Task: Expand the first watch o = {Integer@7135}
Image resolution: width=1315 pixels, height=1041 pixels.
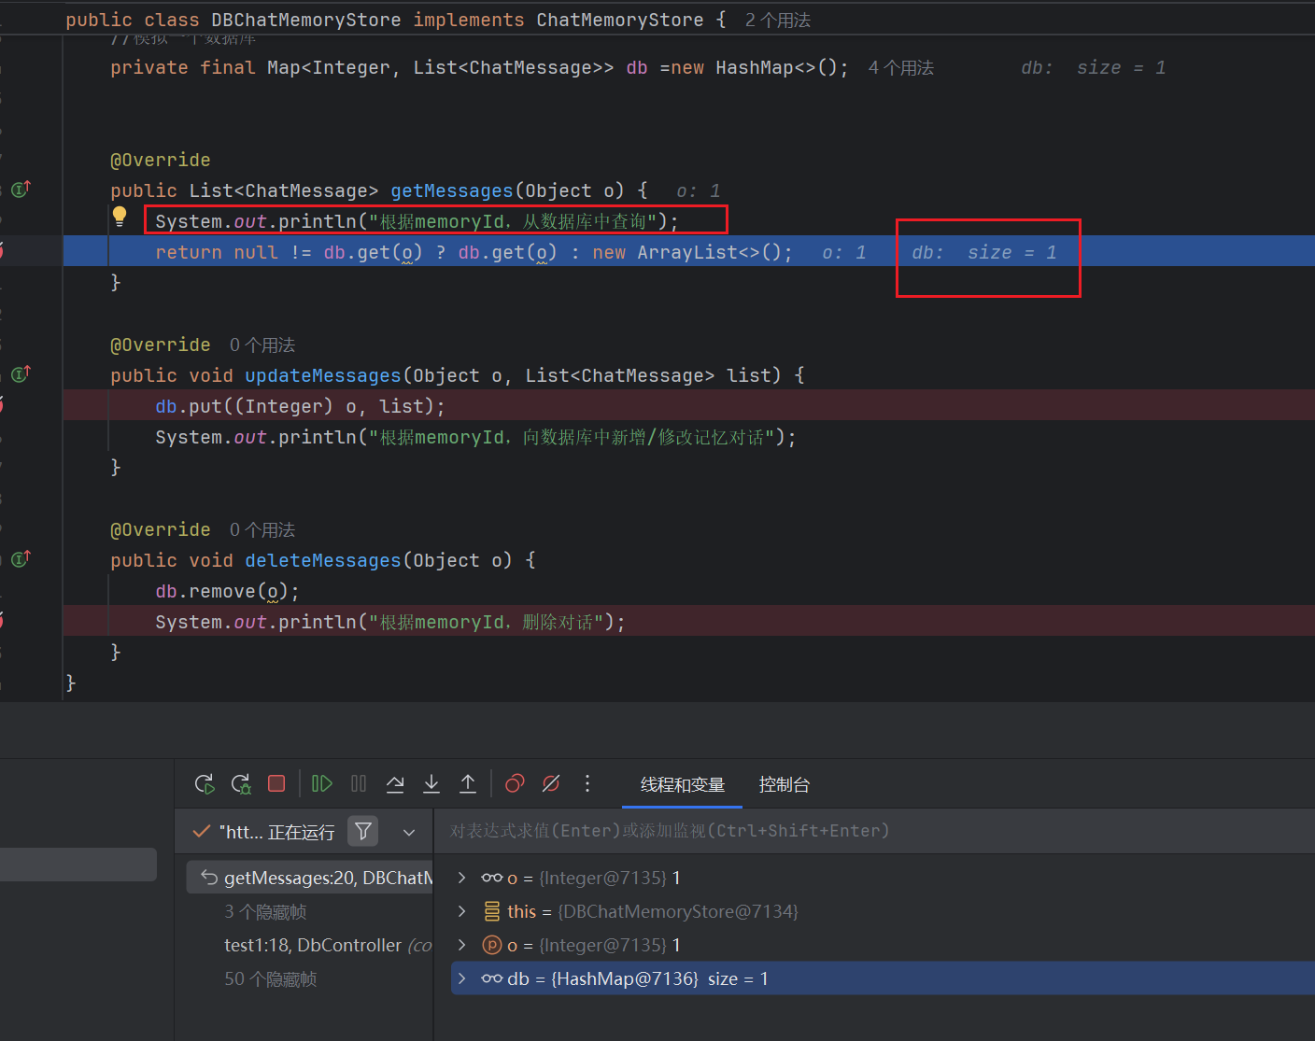Action: (x=461, y=878)
